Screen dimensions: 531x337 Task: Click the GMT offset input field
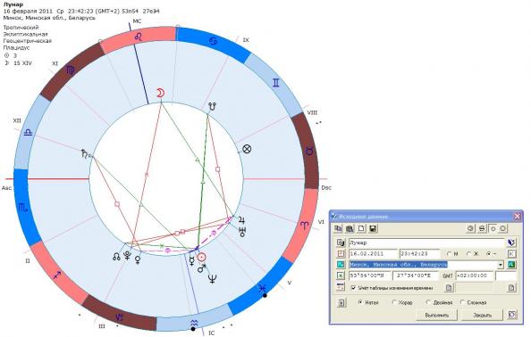(x=474, y=275)
